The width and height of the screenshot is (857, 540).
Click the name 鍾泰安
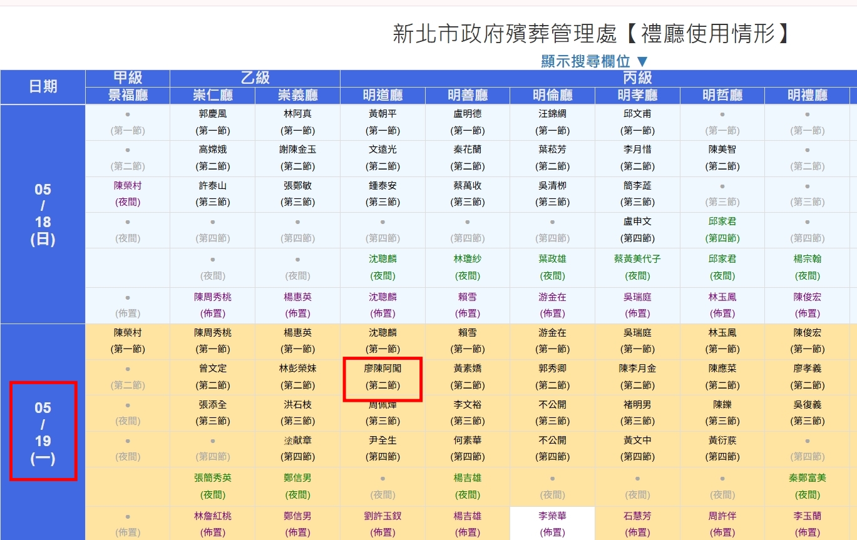[382, 186]
